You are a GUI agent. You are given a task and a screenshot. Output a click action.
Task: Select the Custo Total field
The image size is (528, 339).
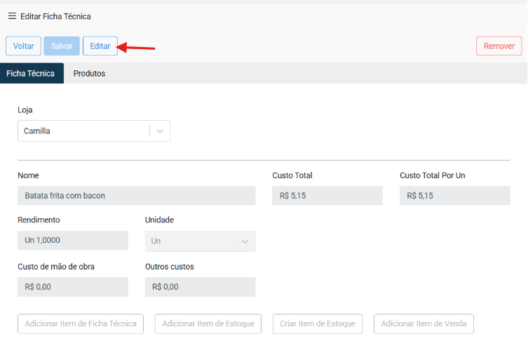pos(327,196)
